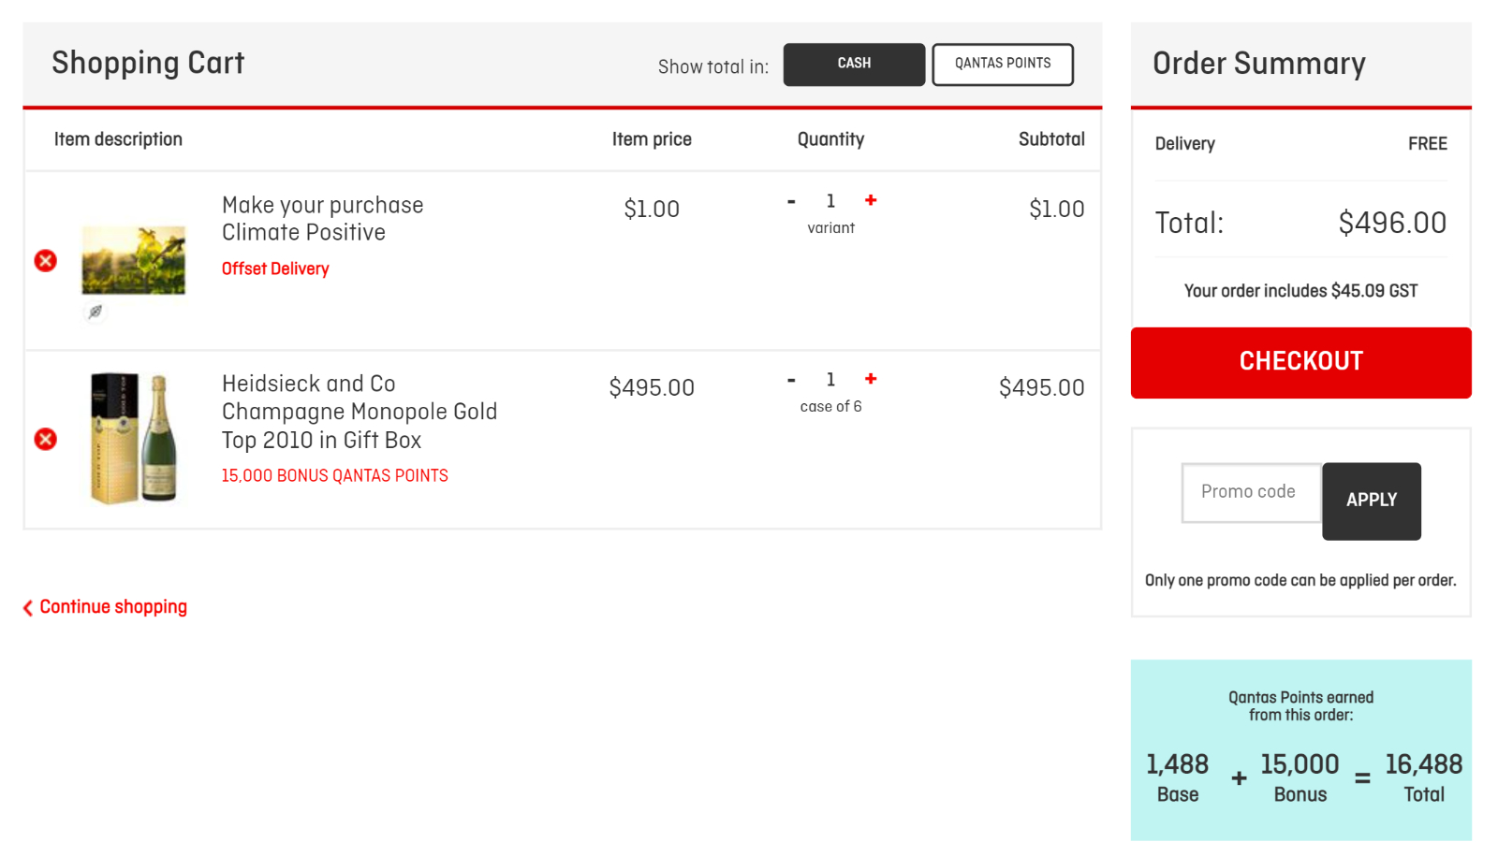Show total in Qantas Points

pyautogui.click(x=1003, y=65)
